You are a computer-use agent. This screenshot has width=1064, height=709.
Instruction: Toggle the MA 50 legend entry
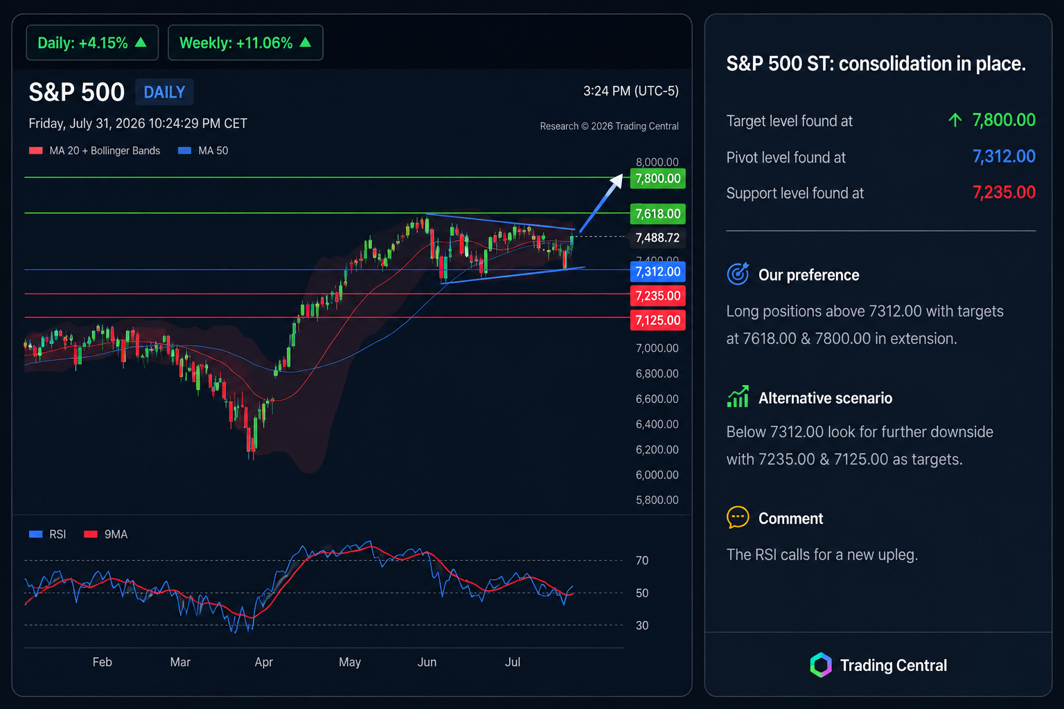[203, 150]
